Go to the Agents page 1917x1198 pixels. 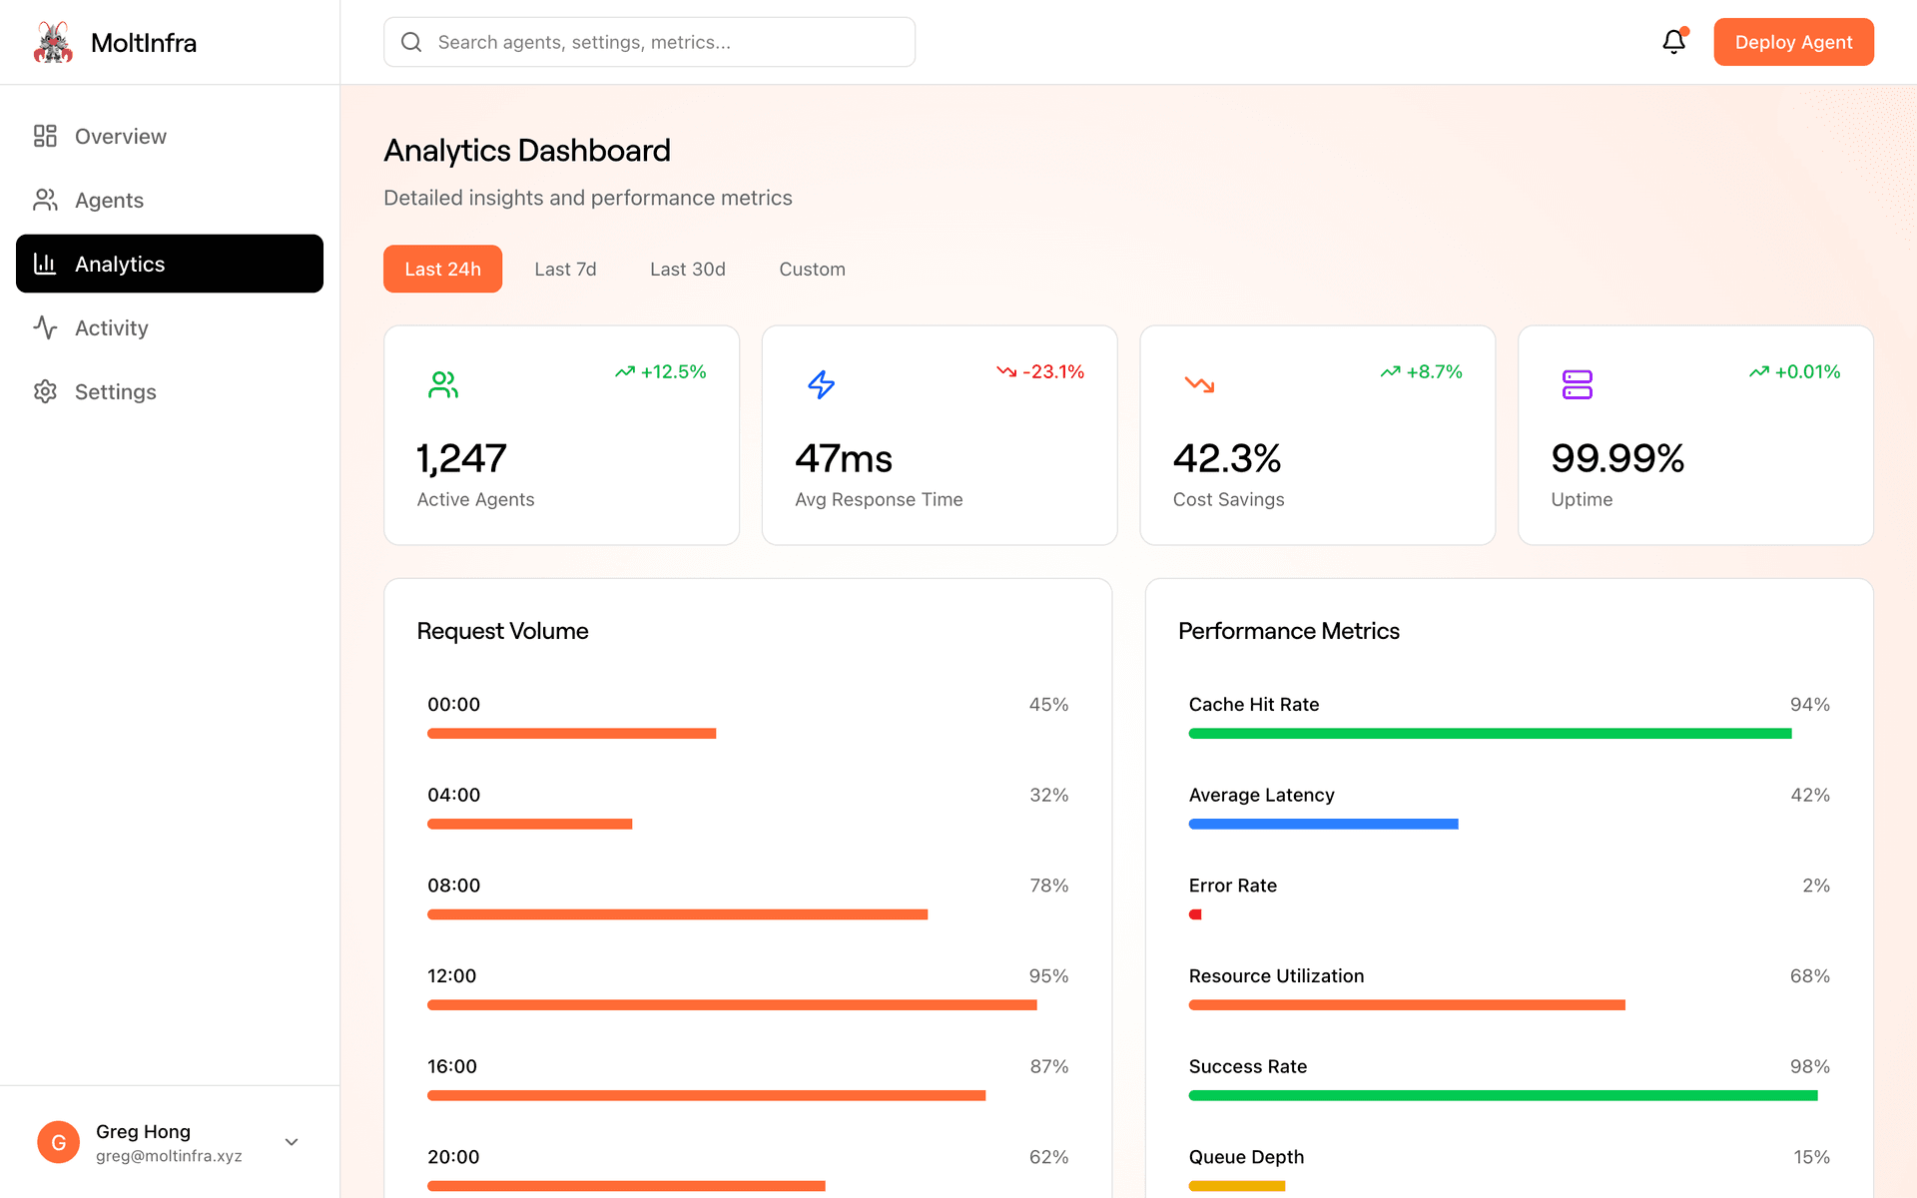tap(170, 200)
